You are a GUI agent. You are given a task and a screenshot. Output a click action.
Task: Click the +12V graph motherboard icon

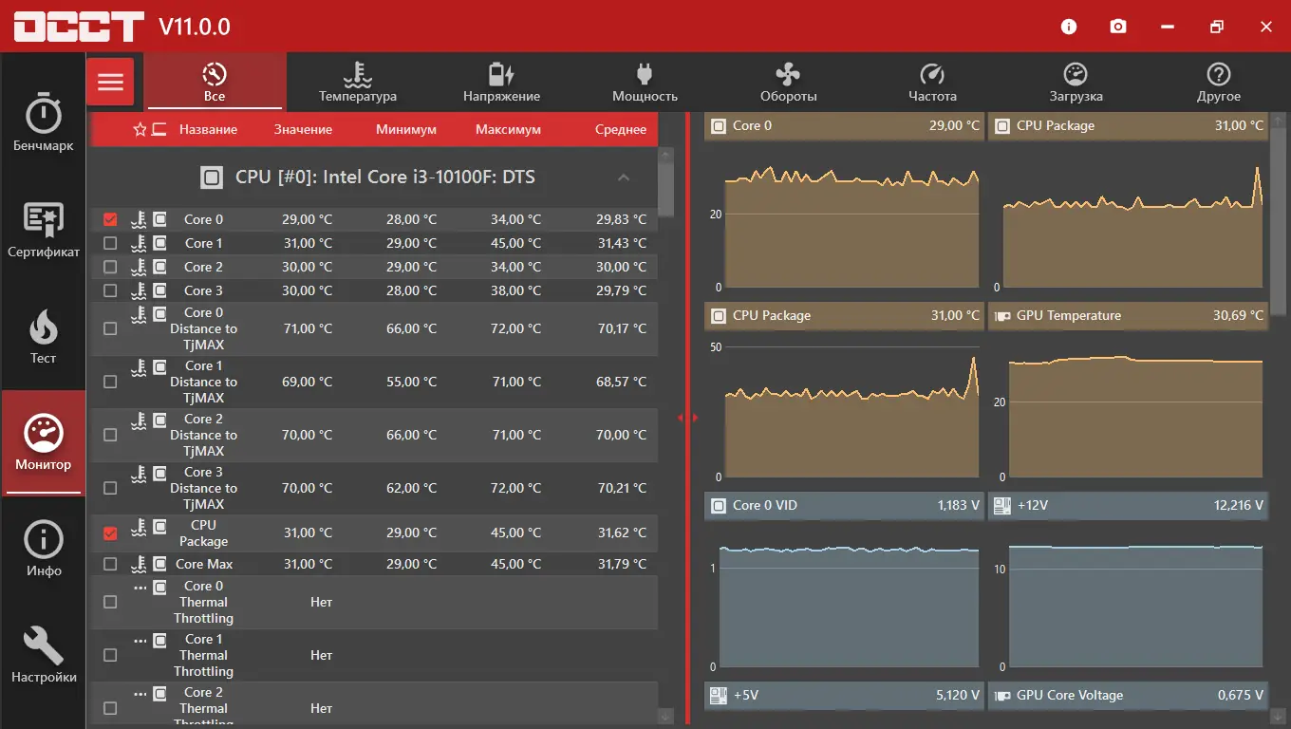click(1001, 505)
